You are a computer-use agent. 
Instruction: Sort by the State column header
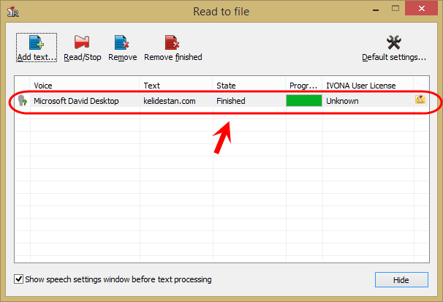(249, 86)
